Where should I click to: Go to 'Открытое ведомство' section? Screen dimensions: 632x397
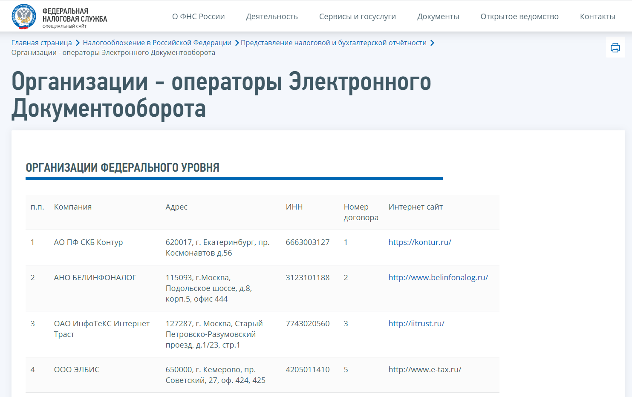pyautogui.click(x=519, y=17)
